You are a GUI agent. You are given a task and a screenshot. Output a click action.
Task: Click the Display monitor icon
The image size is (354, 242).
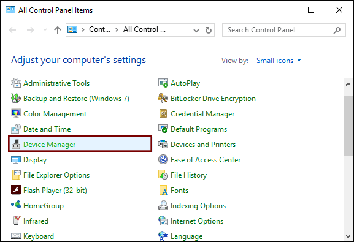[16, 160]
